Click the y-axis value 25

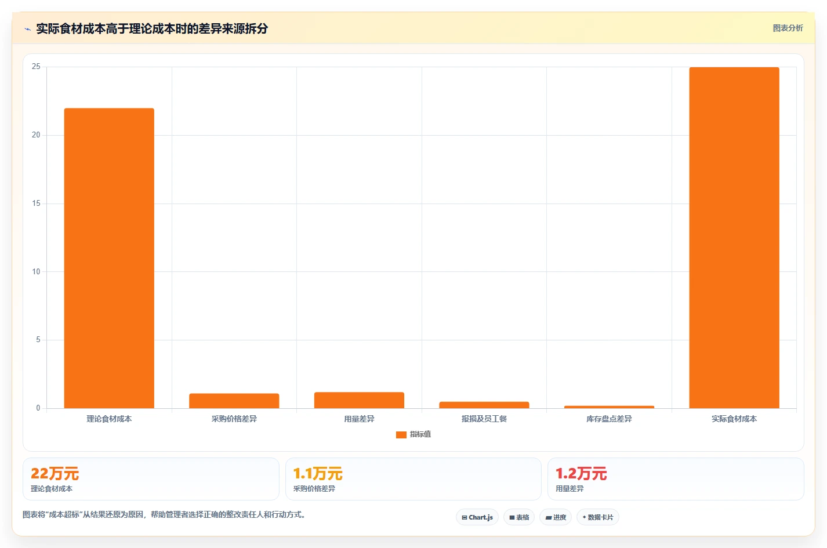36,67
